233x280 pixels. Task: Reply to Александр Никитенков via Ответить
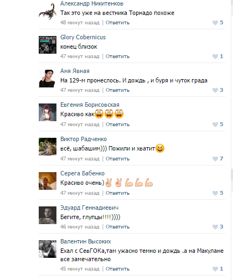tap(117, 23)
